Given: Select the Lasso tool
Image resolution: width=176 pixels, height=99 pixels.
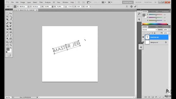Looking at the screenshot, I should tap(7, 16).
